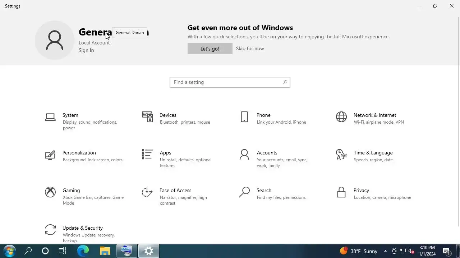Open the Apps list icon
This screenshot has width=460, height=258.
147,154
